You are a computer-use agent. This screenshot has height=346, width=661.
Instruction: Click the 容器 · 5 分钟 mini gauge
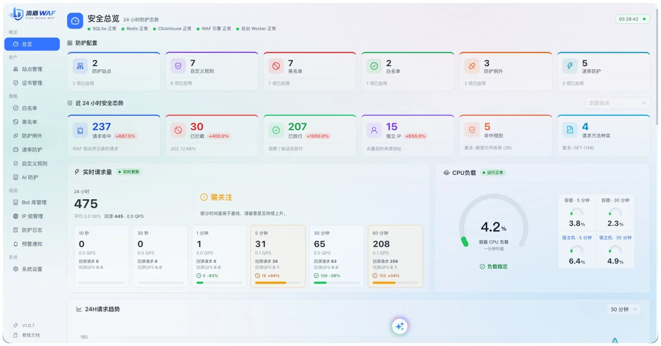[577, 213]
